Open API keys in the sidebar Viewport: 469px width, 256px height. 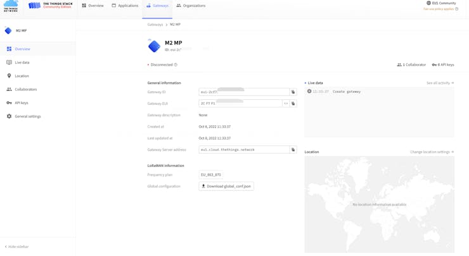[21, 102]
